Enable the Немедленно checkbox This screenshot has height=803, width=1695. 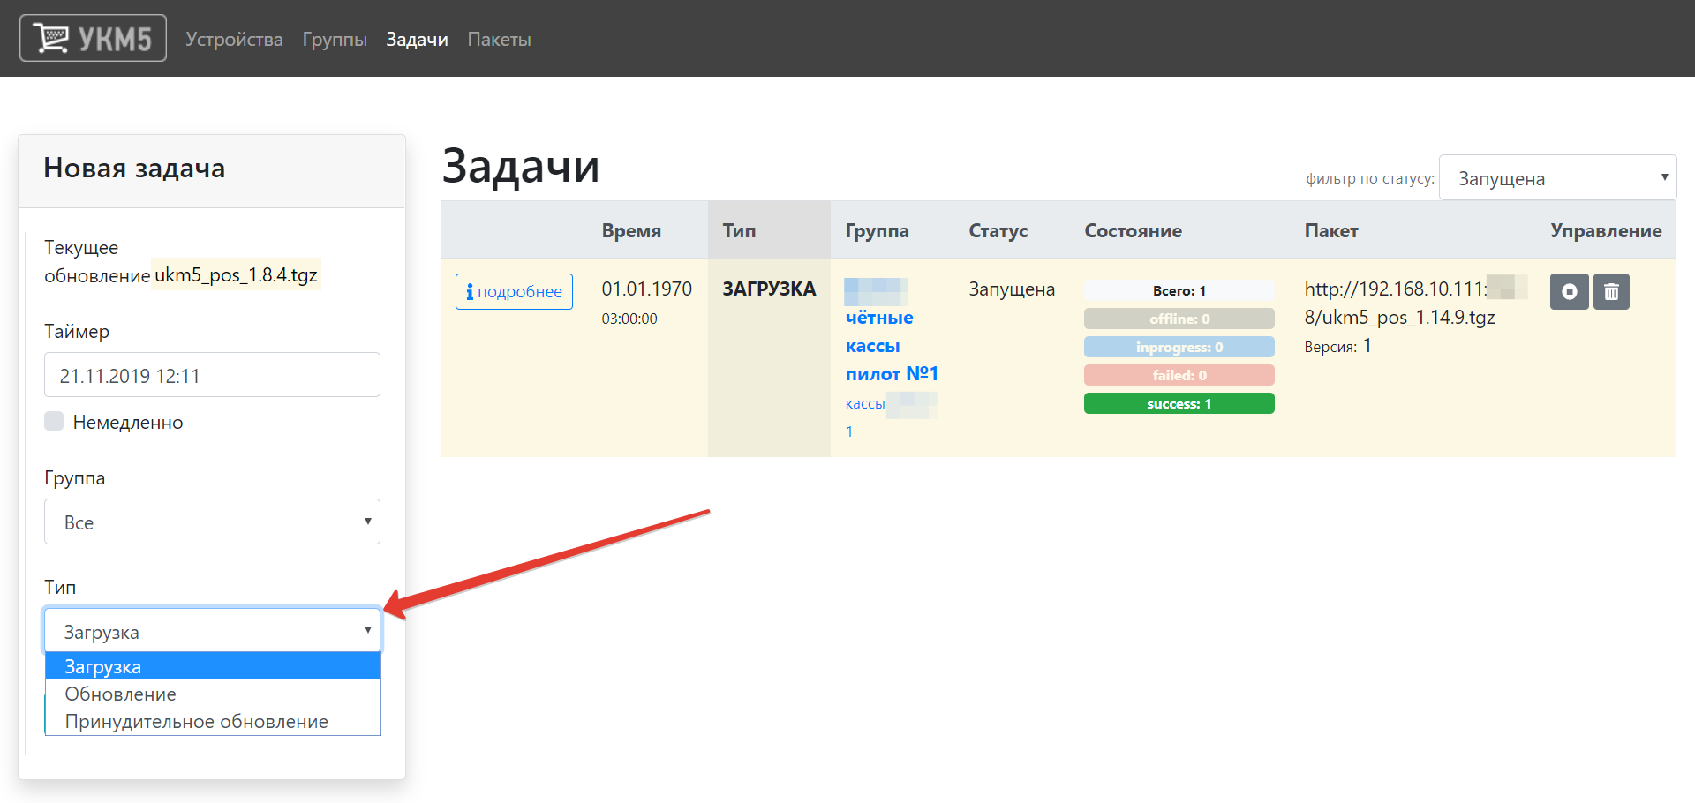[x=54, y=421]
